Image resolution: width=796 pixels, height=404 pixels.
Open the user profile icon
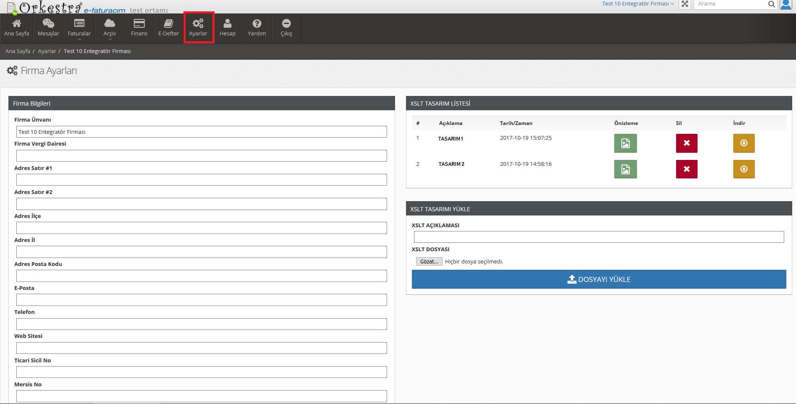[785, 5]
